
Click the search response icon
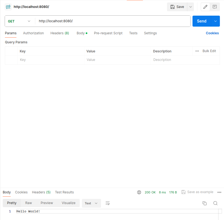click(x=216, y=203)
